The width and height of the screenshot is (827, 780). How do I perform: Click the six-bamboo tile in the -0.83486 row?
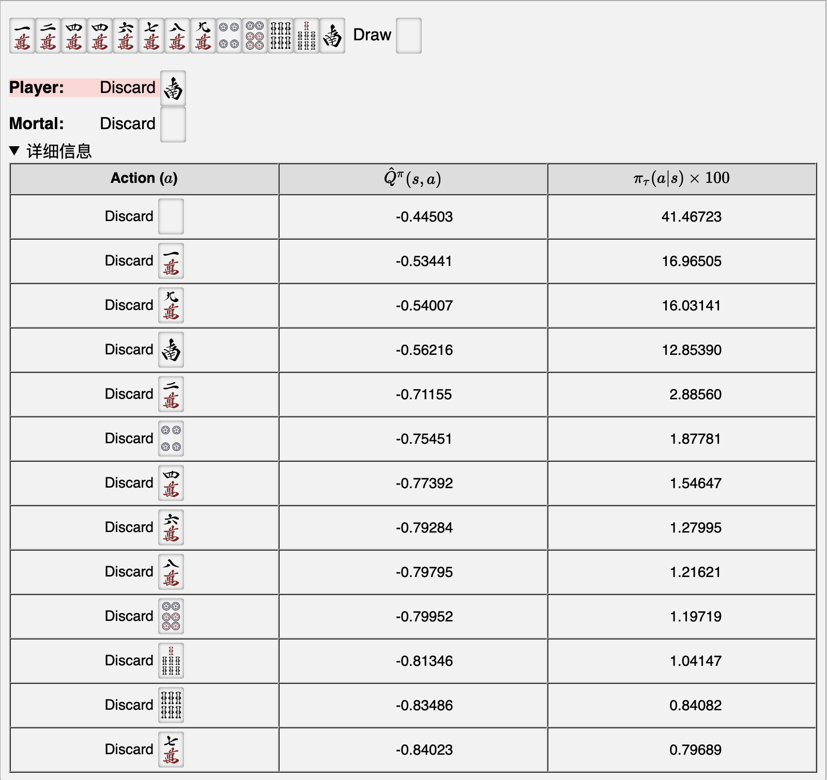pos(171,705)
